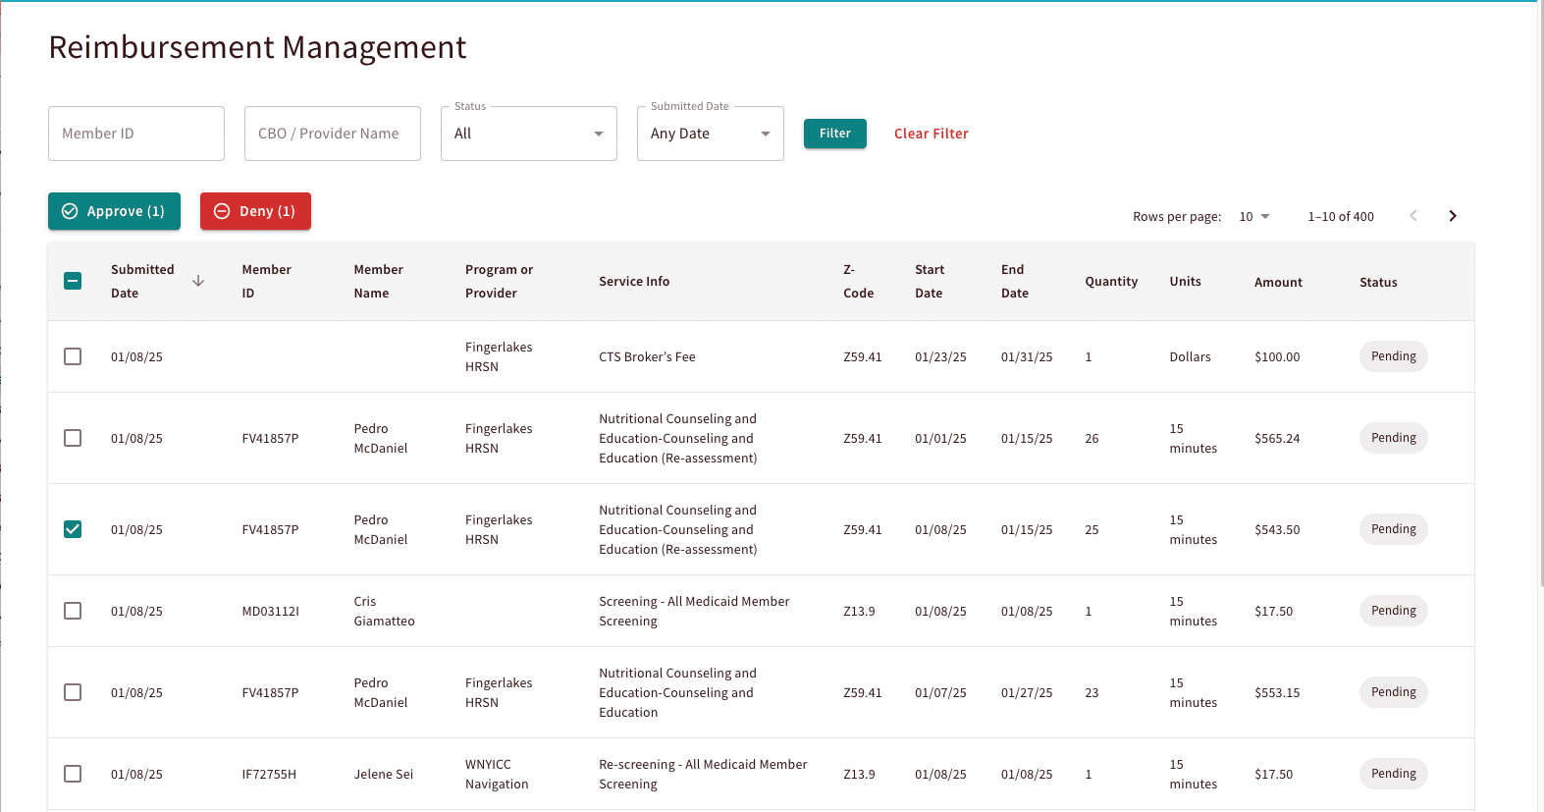Uncheck the selected $543.50 row checkbox
Viewport: 1544px width, 812px height.
point(73,529)
